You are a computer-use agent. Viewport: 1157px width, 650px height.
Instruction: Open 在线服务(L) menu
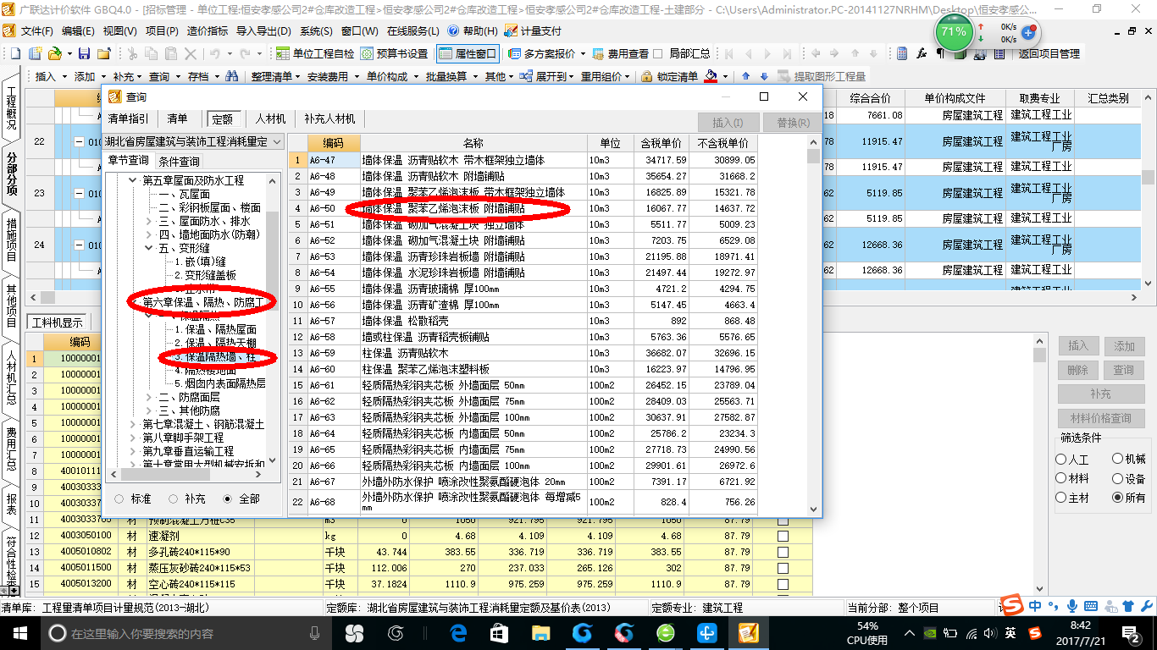coord(412,30)
